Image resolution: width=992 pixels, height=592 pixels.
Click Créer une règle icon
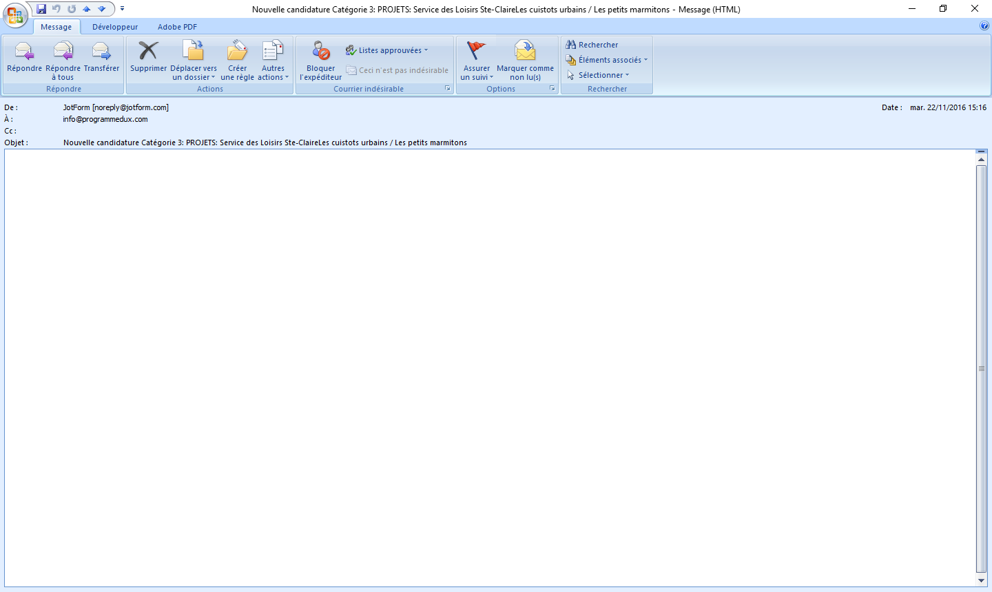tap(237, 52)
